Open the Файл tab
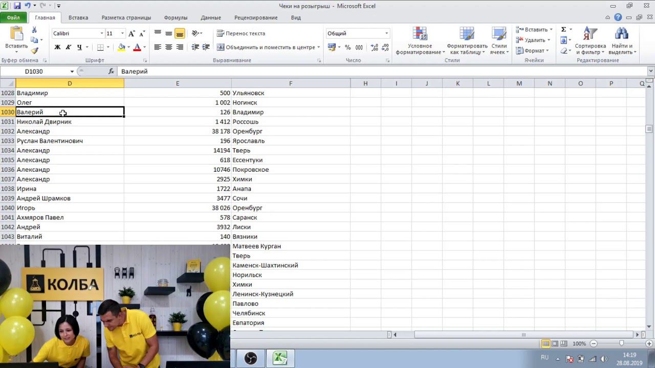 point(13,17)
